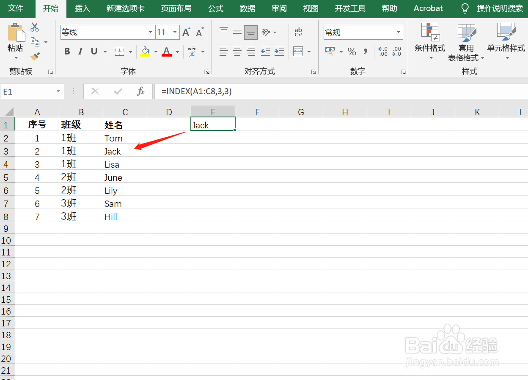Open Conditional Formatting (条件格式)
Screen dimensions: 528x380
coord(430,41)
